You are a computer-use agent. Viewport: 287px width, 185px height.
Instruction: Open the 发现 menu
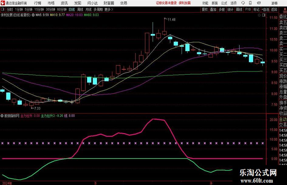78,3
